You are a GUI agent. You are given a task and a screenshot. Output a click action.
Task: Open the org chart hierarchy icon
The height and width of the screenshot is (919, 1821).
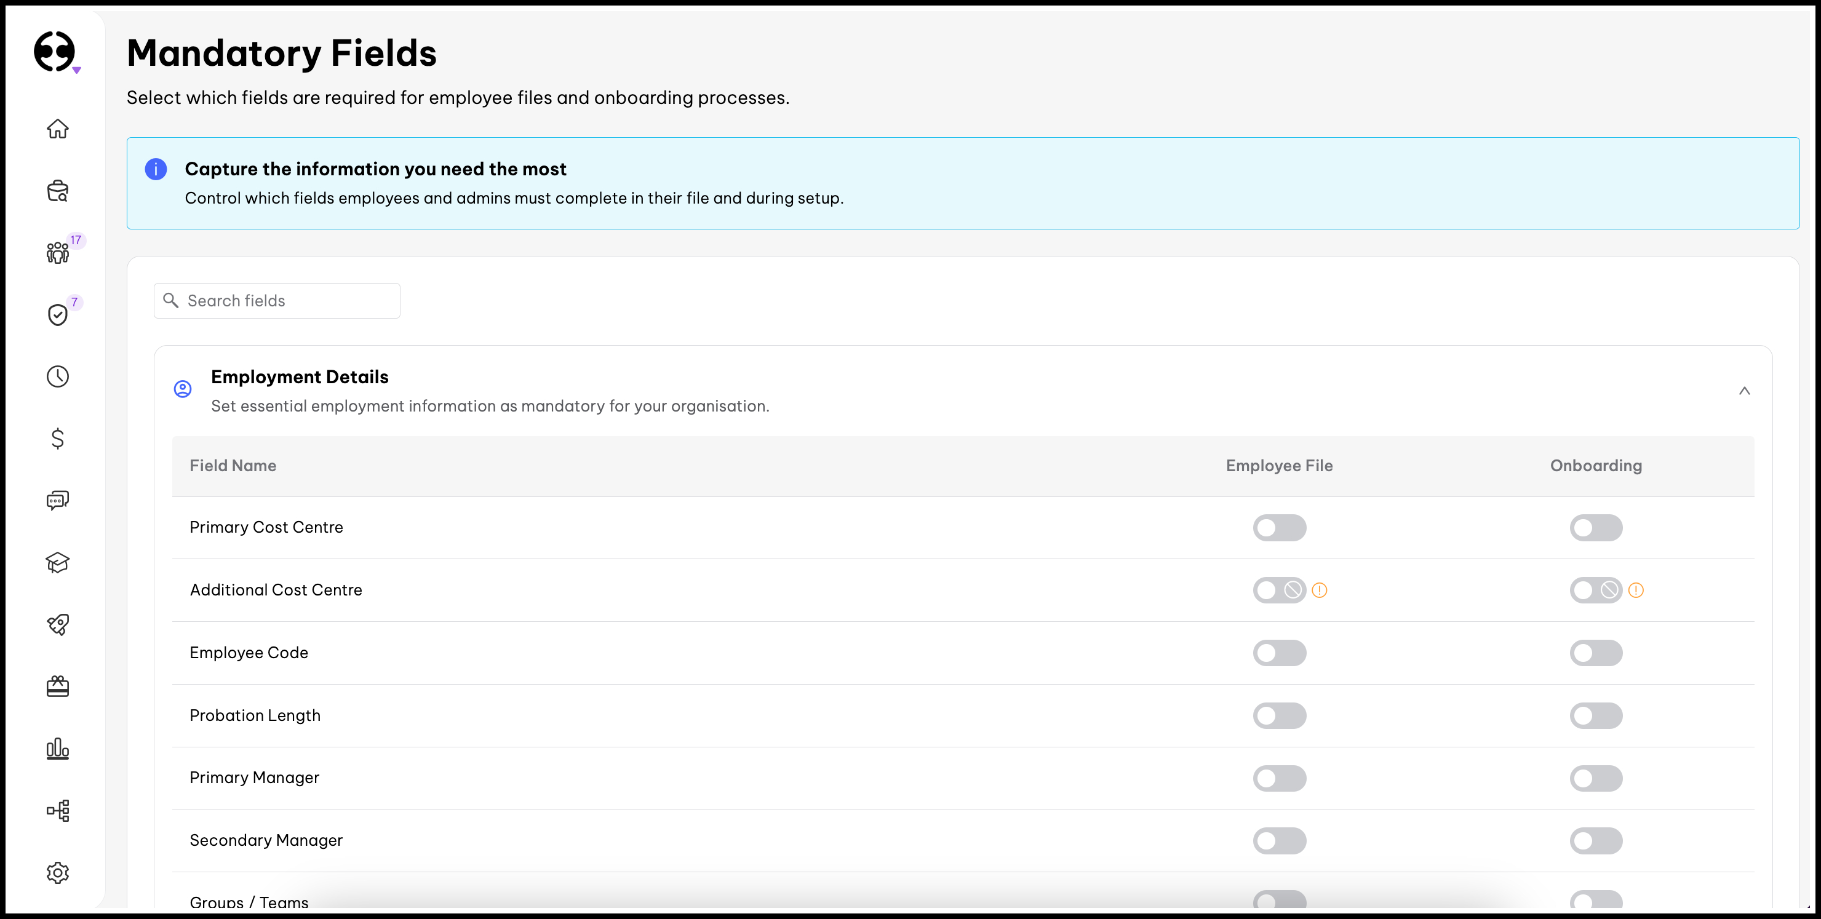(x=57, y=810)
